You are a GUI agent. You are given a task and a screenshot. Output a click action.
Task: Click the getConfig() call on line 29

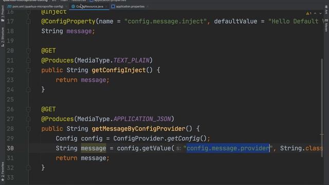click(x=187, y=138)
